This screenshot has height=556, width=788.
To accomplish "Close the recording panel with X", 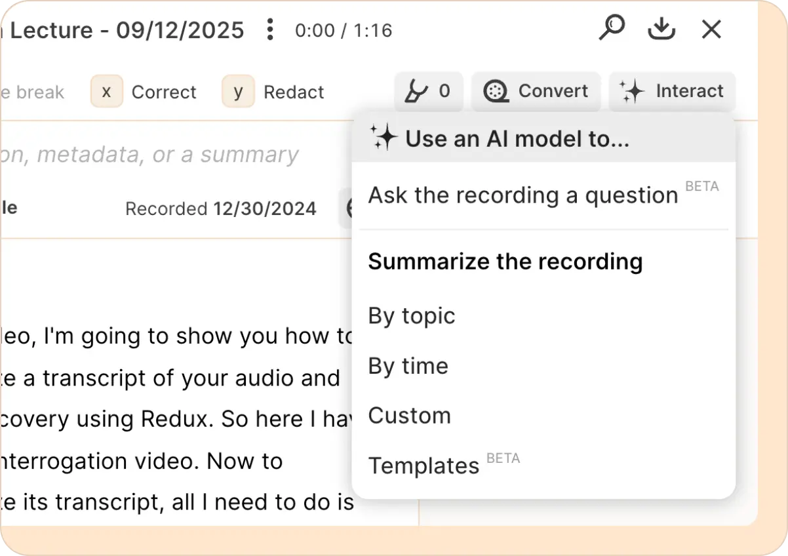I will coord(711,30).
